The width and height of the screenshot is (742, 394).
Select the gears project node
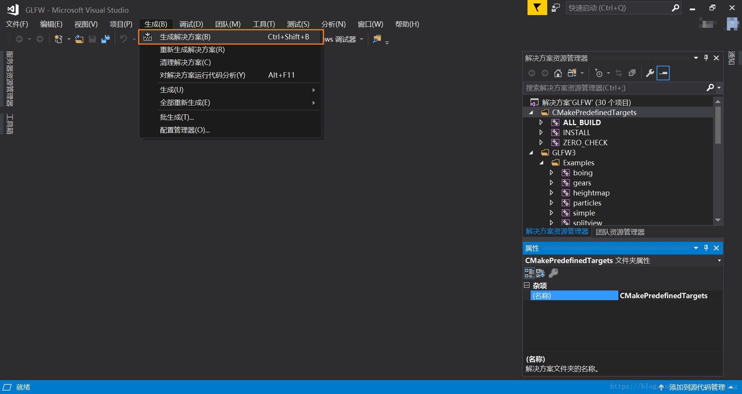[x=582, y=183]
